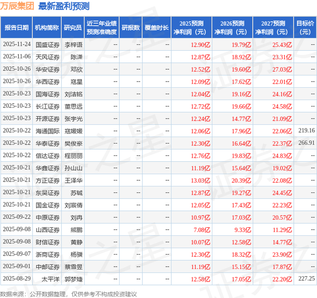Click the 浙商证券 institution cell
Viewport: 317px width, 298px height.
click(48, 255)
